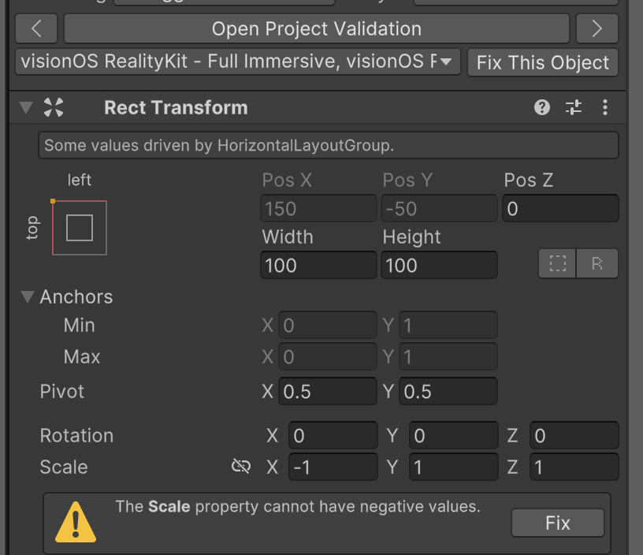Image resolution: width=643 pixels, height=555 pixels.
Task: Click the Width value field
Action: [x=318, y=266]
